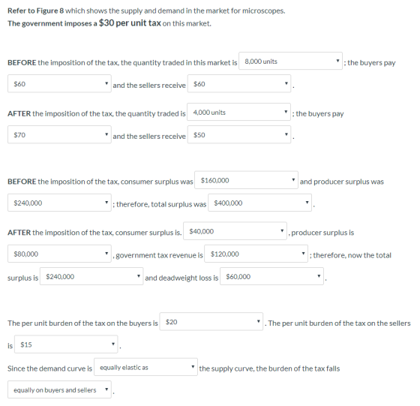Open the $400,000 total surplus dropdown

tap(259, 203)
